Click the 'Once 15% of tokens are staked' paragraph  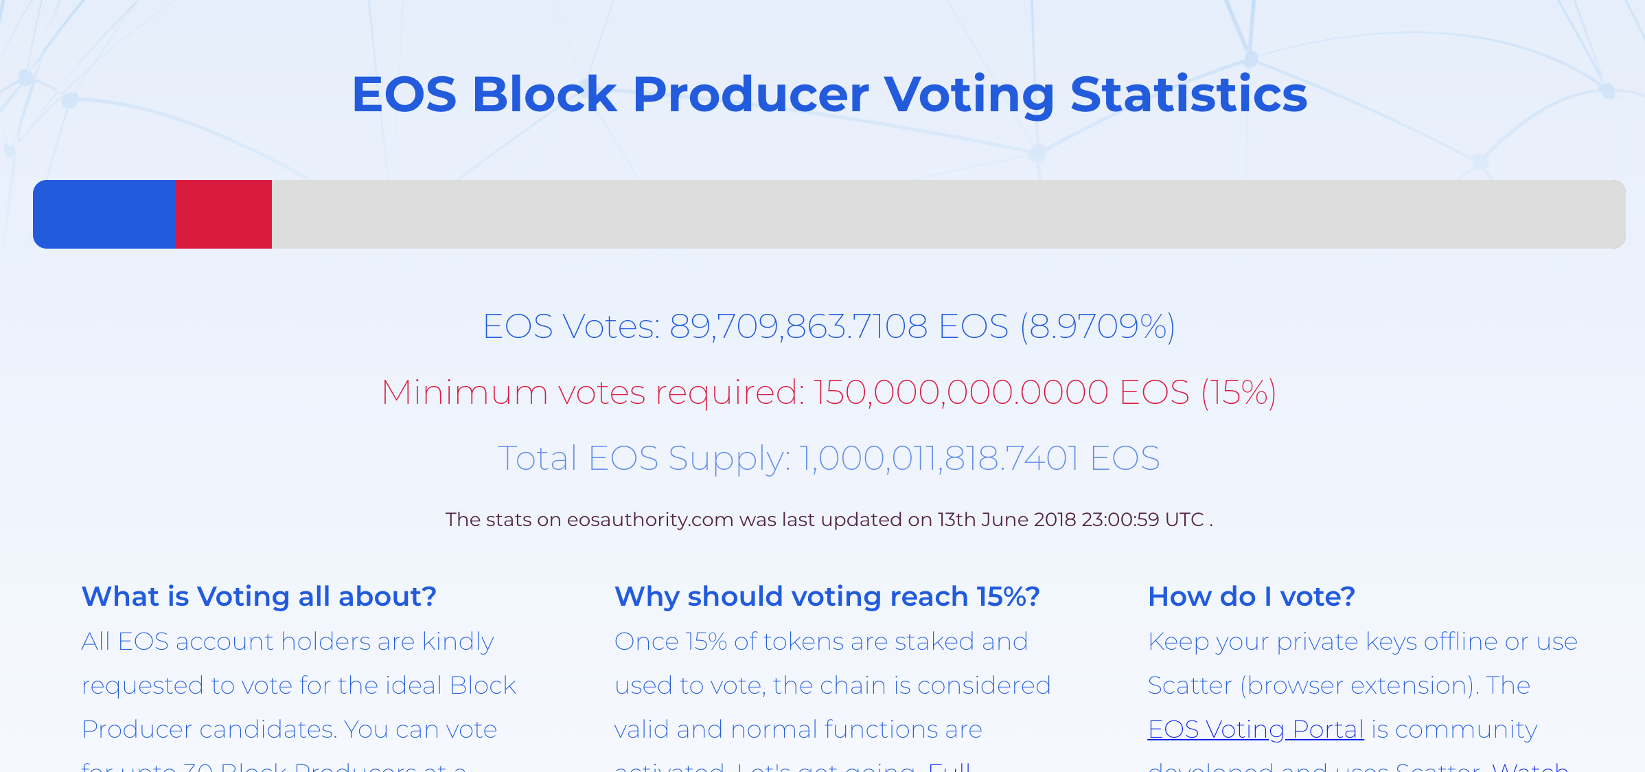(821, 642)
